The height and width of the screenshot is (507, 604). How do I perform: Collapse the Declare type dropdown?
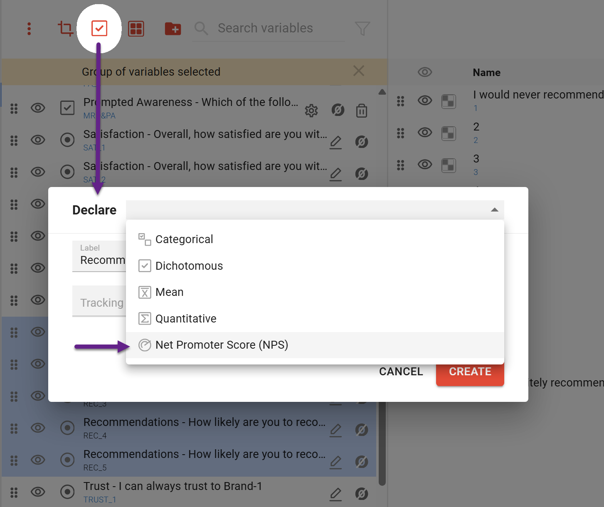494,210
